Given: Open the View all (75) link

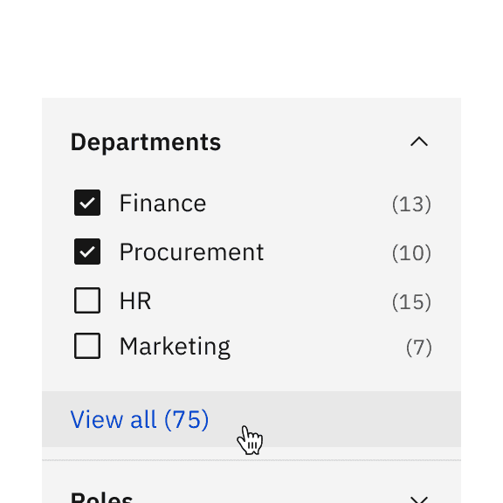Looking at the screenshot, I should (x=140, y=419).
